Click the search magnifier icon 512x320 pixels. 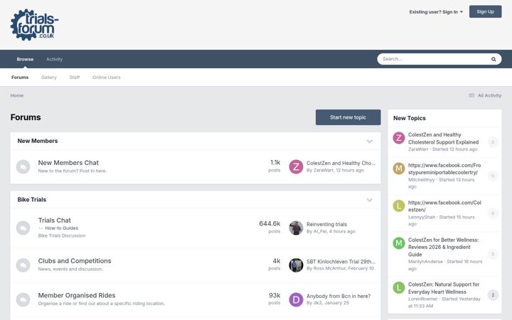494,59
